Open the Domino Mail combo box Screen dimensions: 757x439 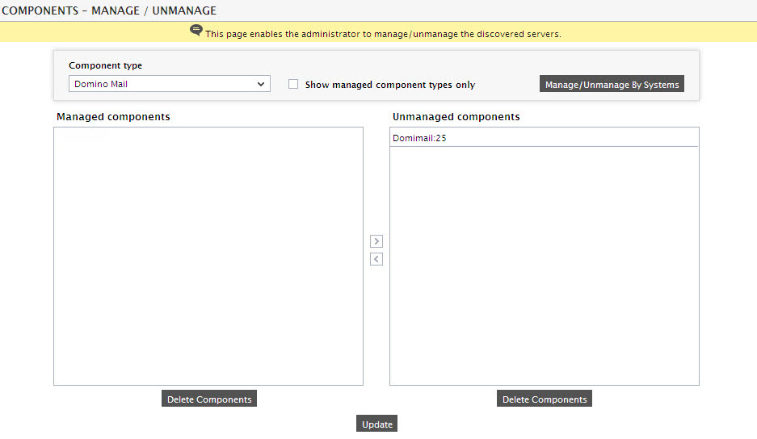click(x=170, y=84)
